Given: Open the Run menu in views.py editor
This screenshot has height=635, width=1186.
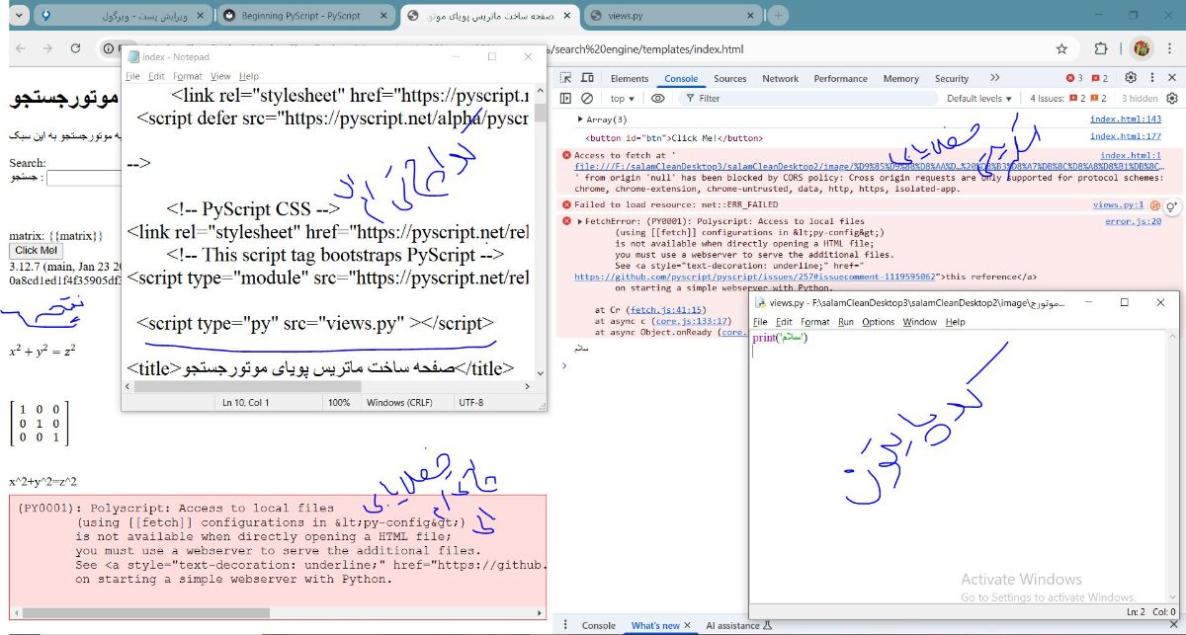Looking at the screenshot, I should [846, 322].
